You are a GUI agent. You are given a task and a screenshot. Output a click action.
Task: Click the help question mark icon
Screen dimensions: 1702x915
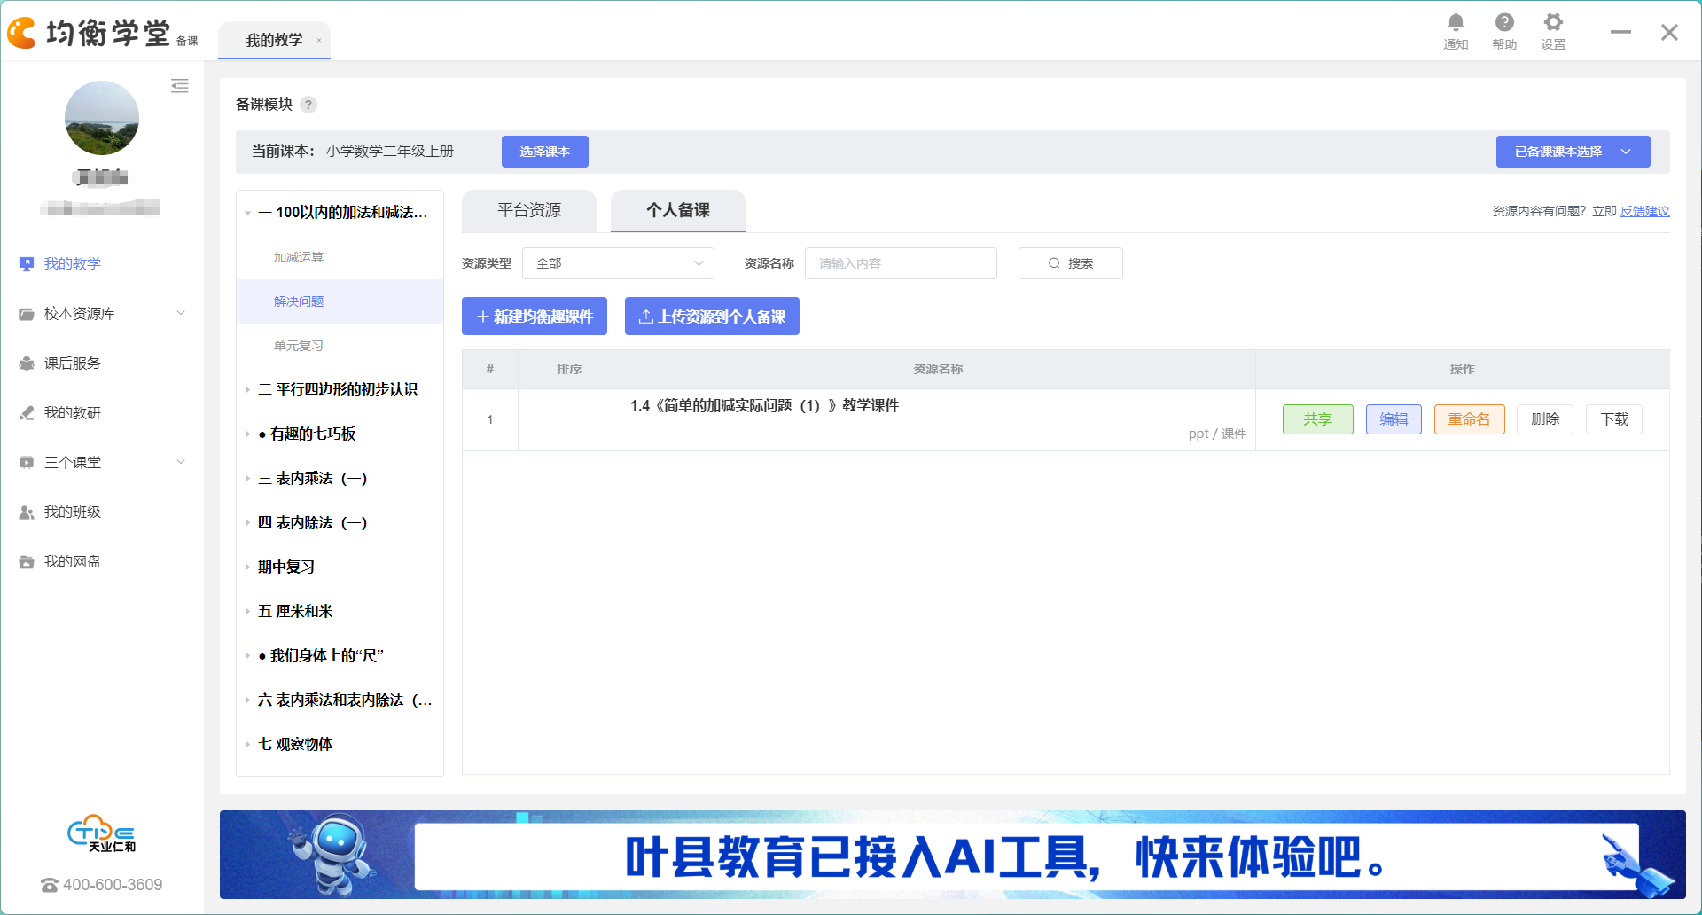(1504, 23)
